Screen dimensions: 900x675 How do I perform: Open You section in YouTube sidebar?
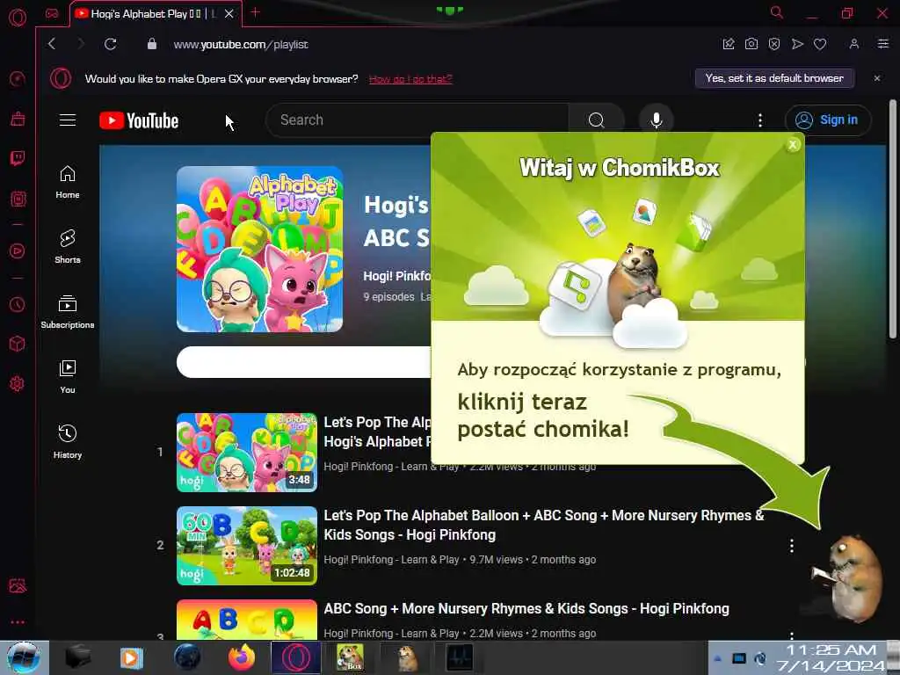point(68,376)
